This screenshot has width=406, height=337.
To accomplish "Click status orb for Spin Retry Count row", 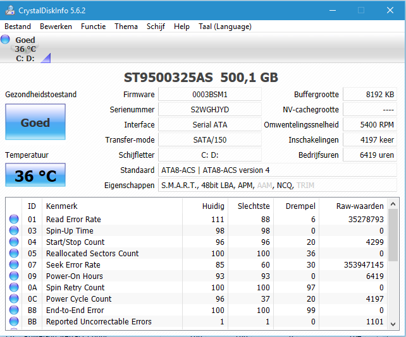I will (x=14, y=287).
